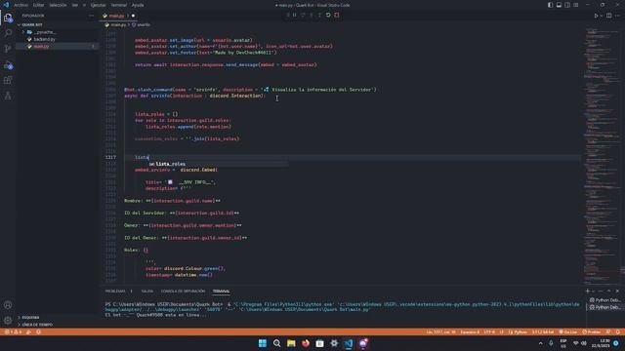Click Prettier in status bar

tap(592, 331)
